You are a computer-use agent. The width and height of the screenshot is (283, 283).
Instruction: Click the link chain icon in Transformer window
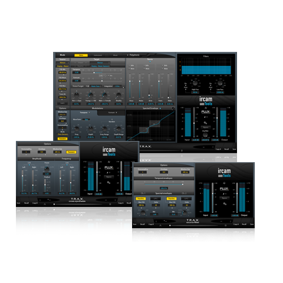pyautogui.click(x=205, y=123)
